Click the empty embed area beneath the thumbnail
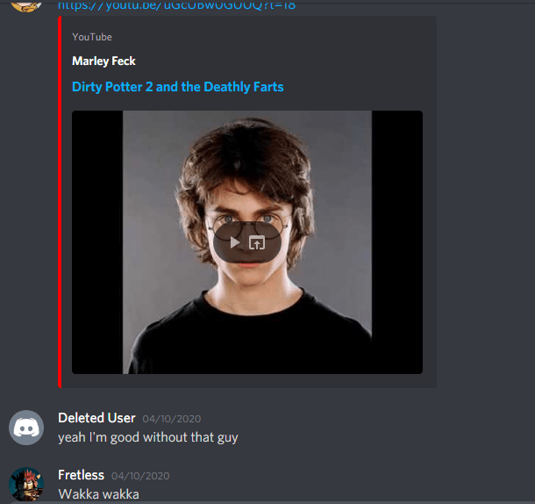Viewport: 535px width, 504px height. pos(247,381)
